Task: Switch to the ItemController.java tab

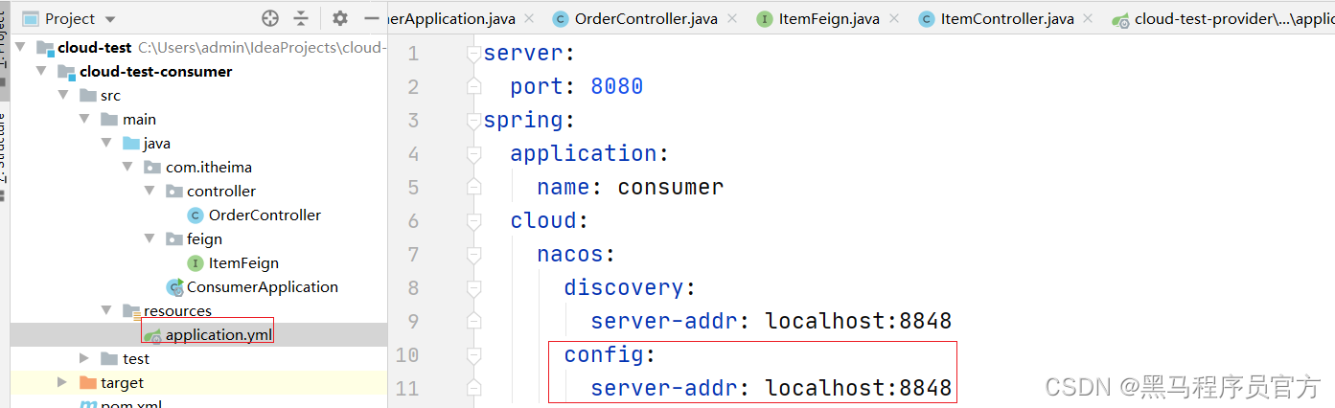Action: tap(1006, 19)
